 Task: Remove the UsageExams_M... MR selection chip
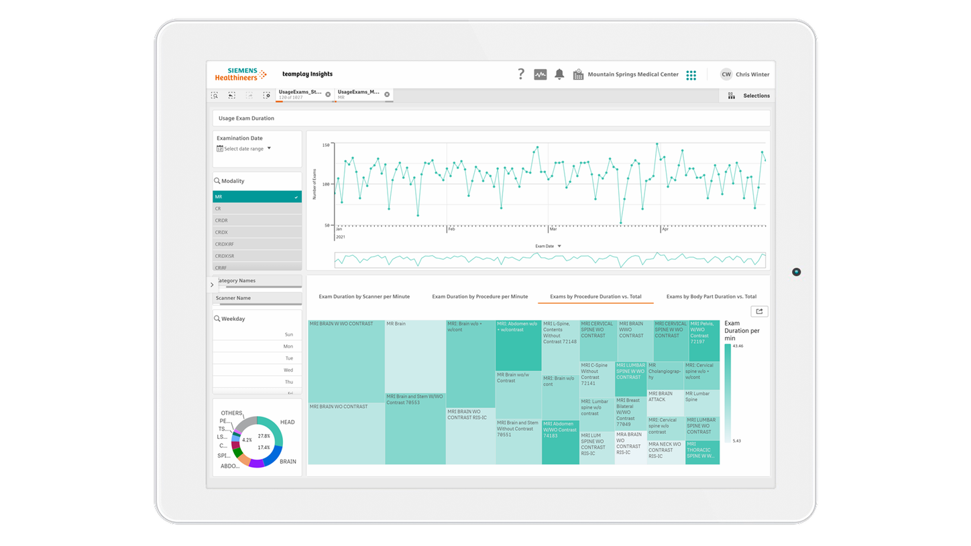[x=387, y=94]
